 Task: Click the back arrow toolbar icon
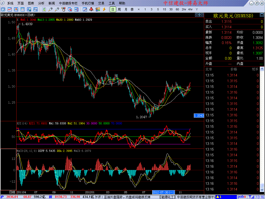pyautogui.click(x=3, y=9)
